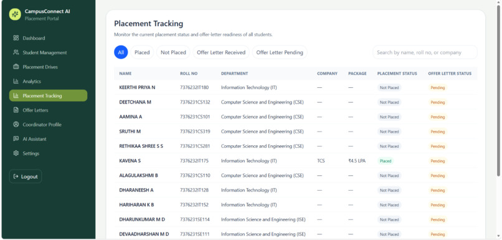Image resolution: width=502 pixels, height=240 pixels.
Task: Select student KEERTHI PRIYA N
Action: [x=137, y=87]
